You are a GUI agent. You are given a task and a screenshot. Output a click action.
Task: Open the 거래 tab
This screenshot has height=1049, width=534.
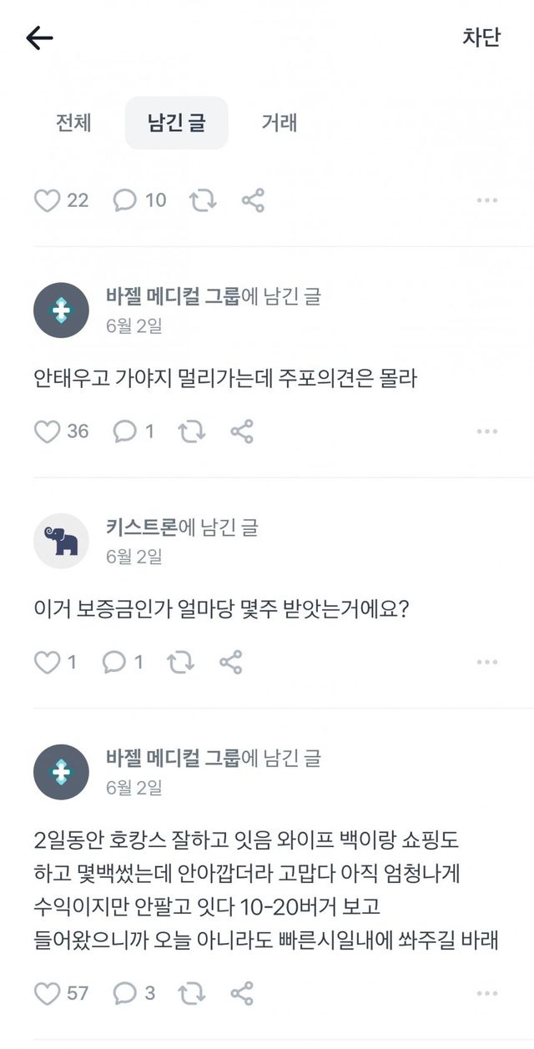[280, 123]
